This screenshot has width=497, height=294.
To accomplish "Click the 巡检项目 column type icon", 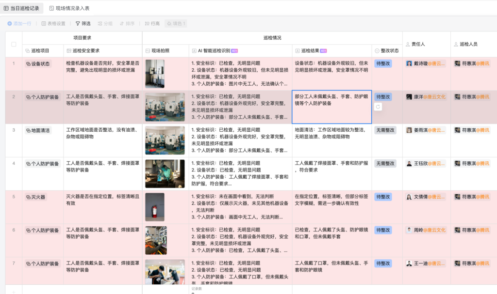I will (x=28, y=51).
